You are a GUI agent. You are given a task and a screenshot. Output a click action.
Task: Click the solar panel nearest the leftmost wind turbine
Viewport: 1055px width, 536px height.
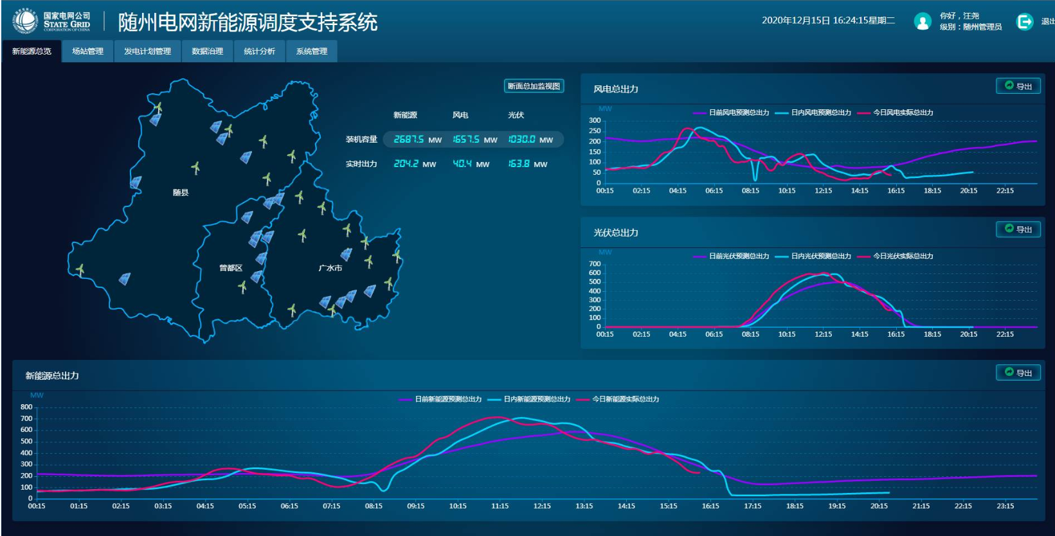pyautogui.click(x=125, y=279)
